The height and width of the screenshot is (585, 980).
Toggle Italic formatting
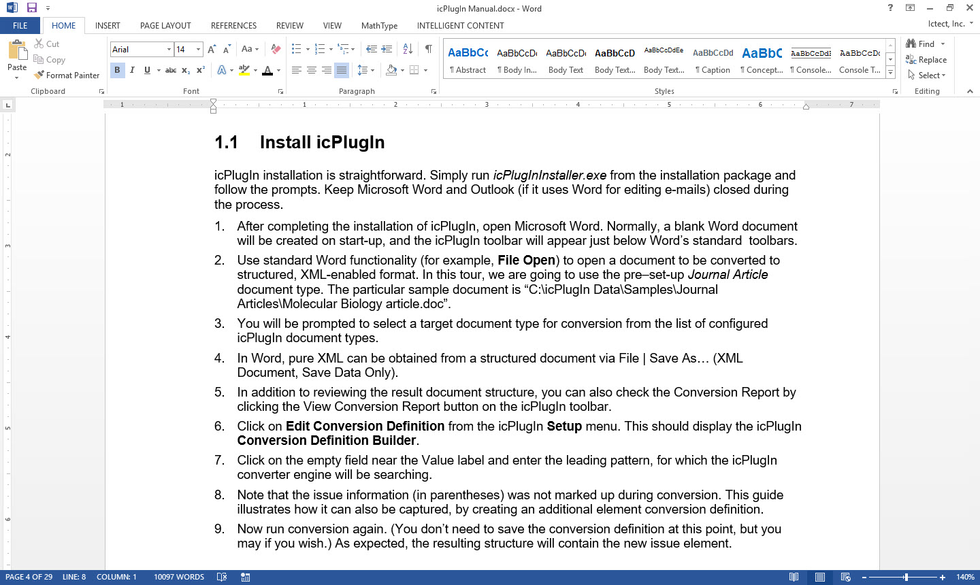[x=132, y=70]
